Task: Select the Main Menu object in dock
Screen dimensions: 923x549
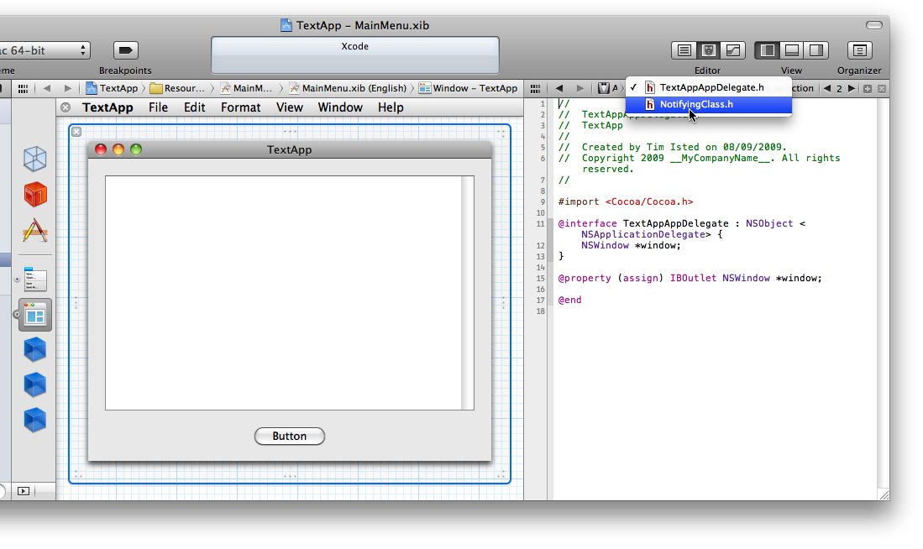Action: [x=34, y=279]
